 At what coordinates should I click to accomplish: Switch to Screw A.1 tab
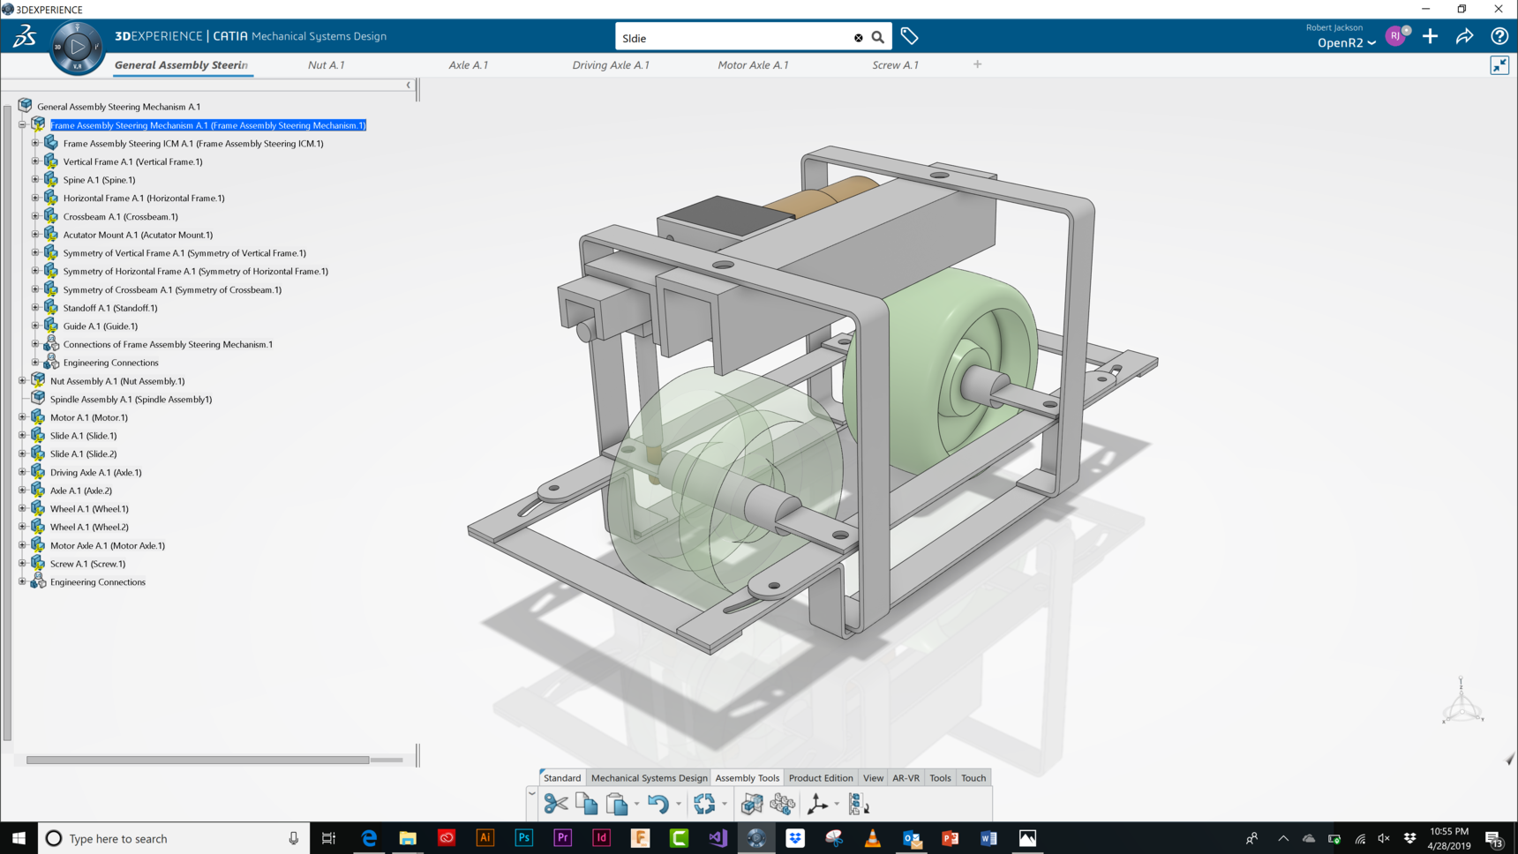click(x=895, y=64)
